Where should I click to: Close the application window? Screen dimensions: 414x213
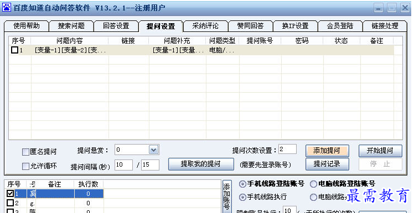(x=405, y=8)
